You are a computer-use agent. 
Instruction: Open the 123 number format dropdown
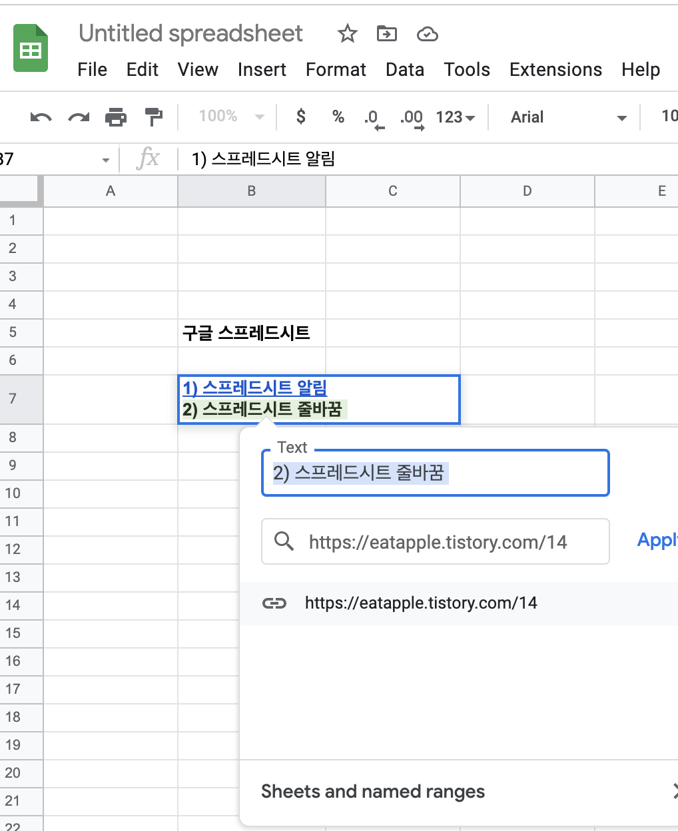point(456,117)
